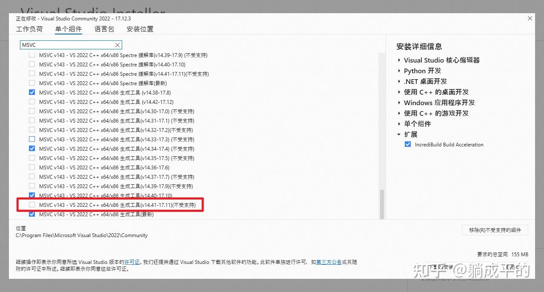Image resolution: width=544 pixels, height=292 pixels.
Task: Collapse the 扩展 section
Action: pos(399,134)
